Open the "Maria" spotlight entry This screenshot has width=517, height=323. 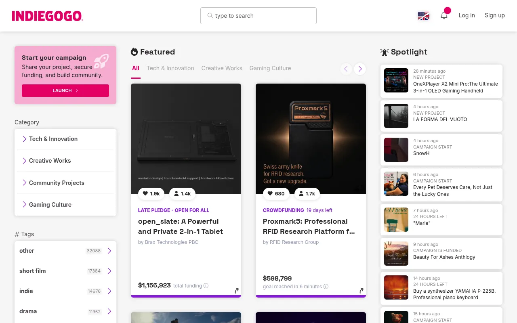click(441, 220)
